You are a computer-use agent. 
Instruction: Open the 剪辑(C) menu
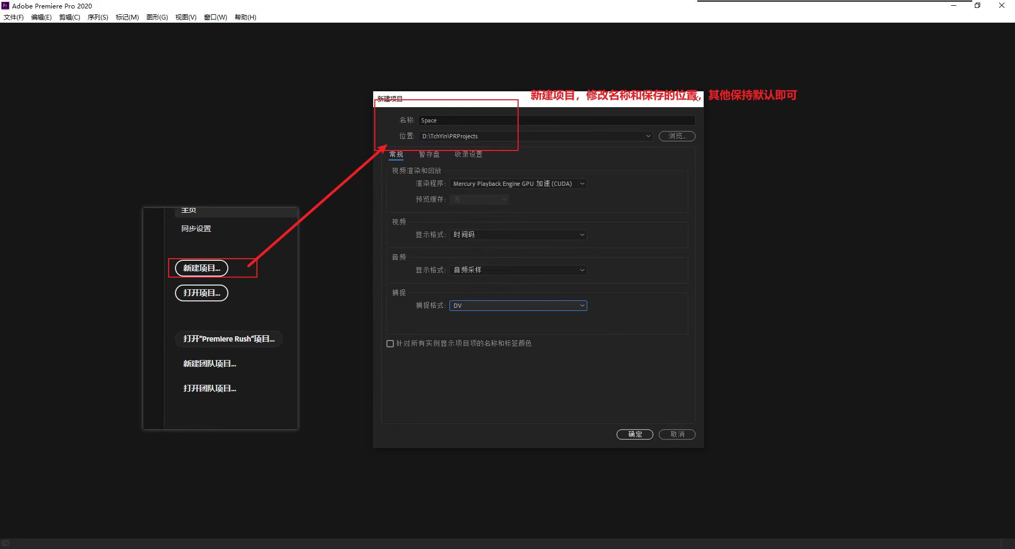point(70,17)
